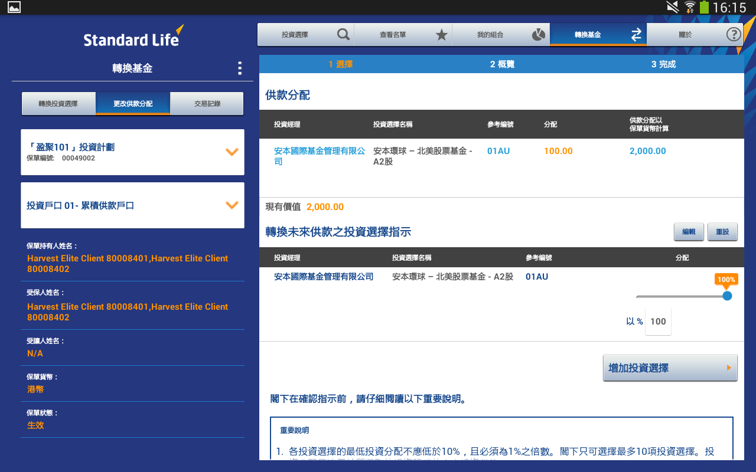
Task: Tap the 重要說明 notice box heading
Action: coord(294,431)
